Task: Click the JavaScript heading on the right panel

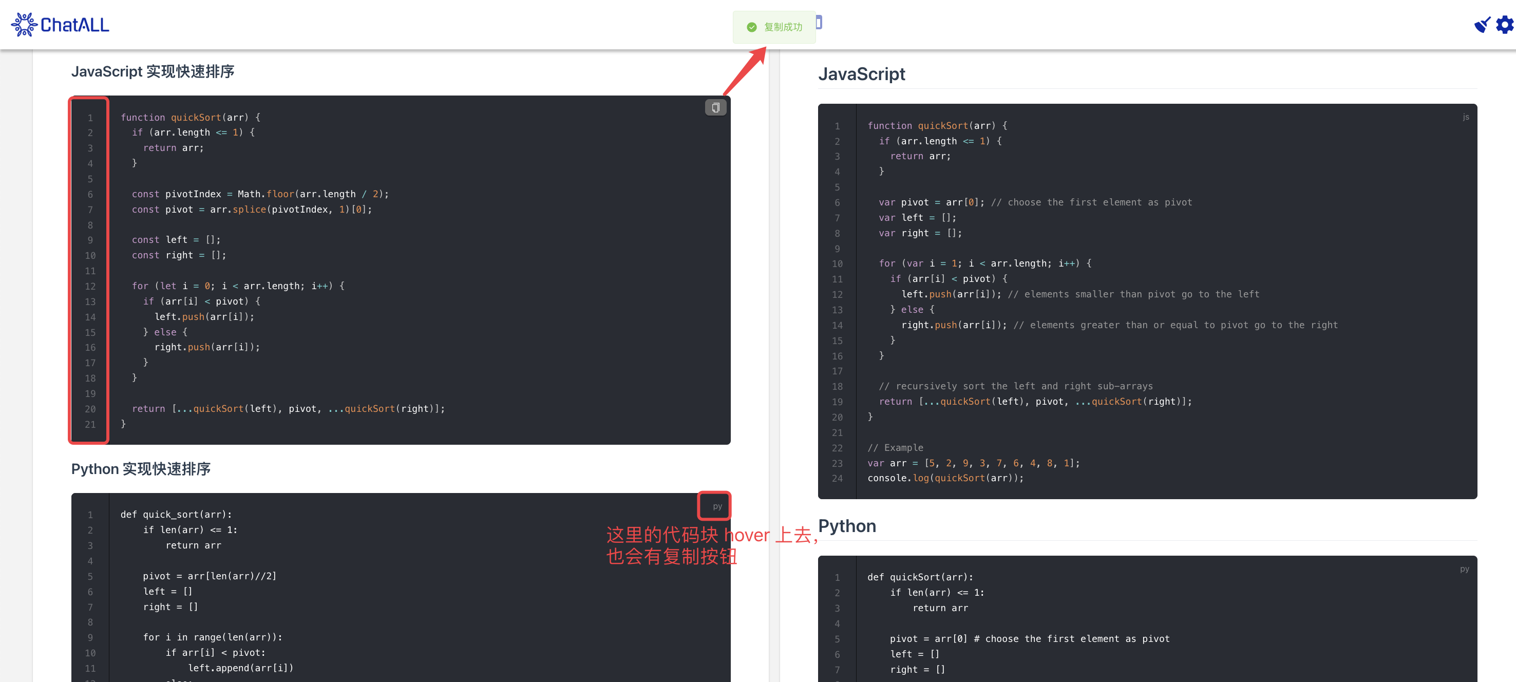Action: 862,73
